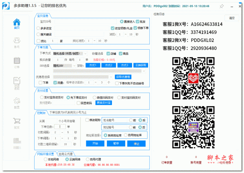
Task: Open the 下单方式 dropdown
Action: 70,54
